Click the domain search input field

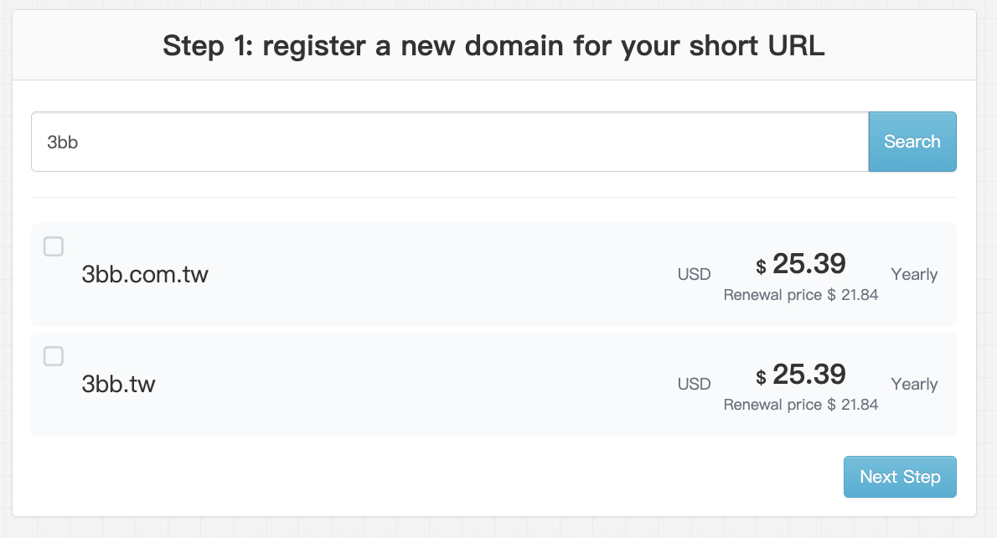click(449, 142)
